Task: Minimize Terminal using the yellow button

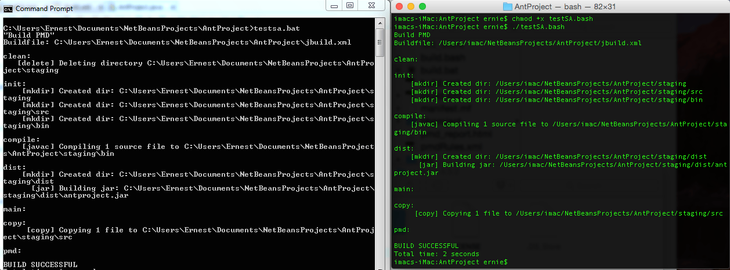Action: click(411, 6)
